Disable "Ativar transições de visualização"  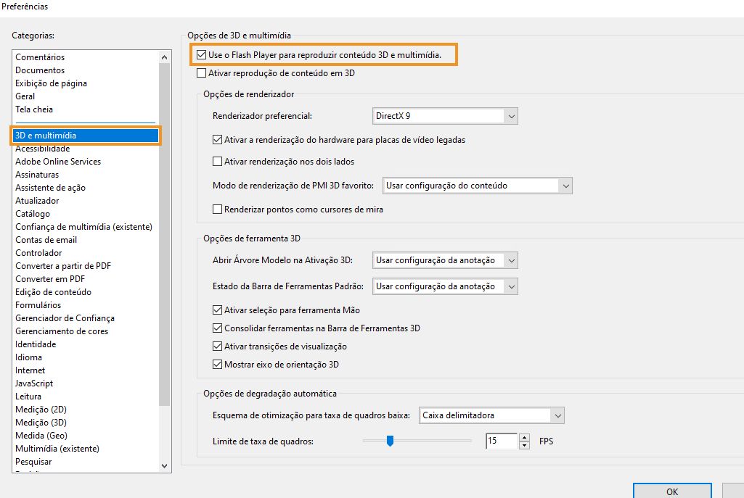click(216, 346)
